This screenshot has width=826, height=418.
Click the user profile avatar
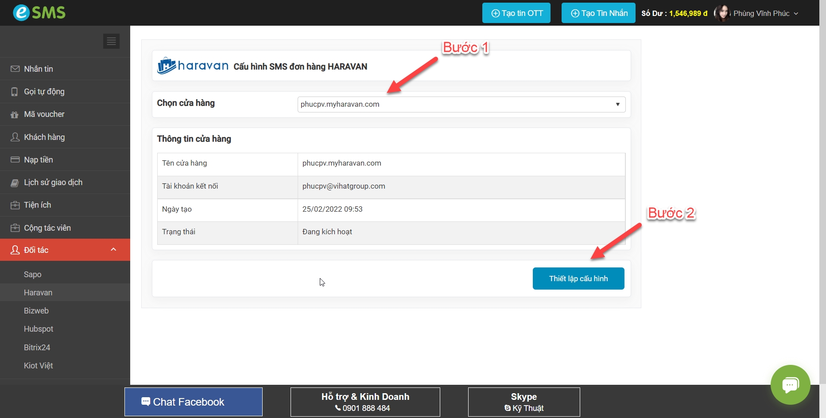tap(722, 13)
